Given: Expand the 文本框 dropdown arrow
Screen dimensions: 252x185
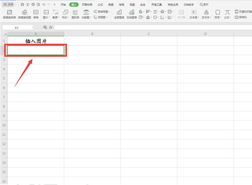Looking at the screenshot, I should 199,17.
